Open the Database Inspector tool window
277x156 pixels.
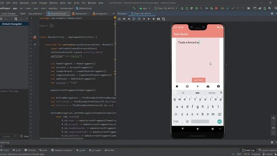click(61, 150)
